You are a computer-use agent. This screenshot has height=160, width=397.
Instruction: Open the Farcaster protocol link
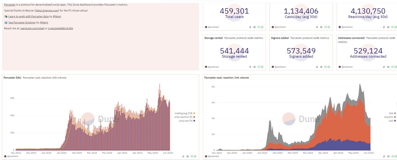pos(10,5)
